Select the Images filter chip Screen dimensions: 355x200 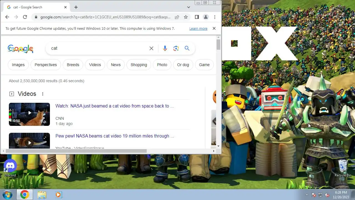point(18,65)
